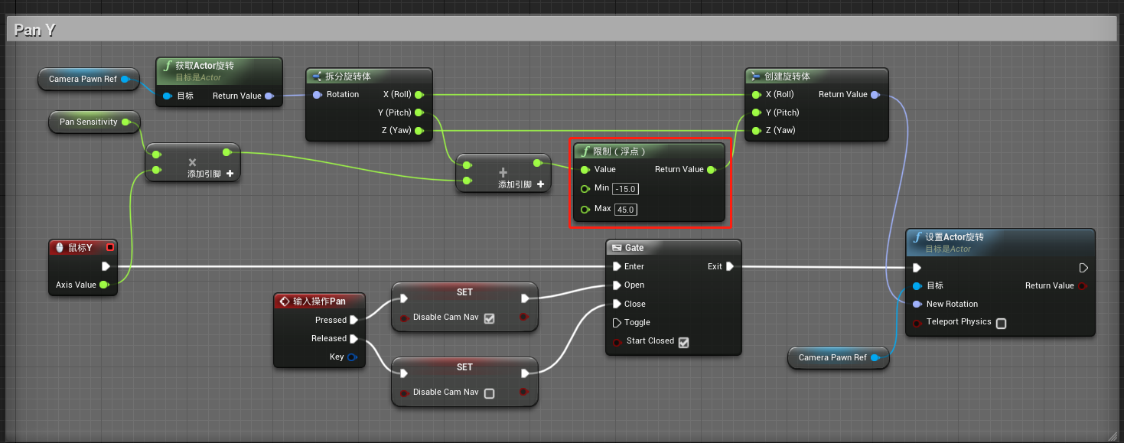
Task: Select the 鼠标Y axis event header
Action: (82, 248)
